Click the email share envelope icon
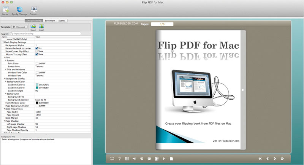The height and width of the screenshot is (165, 304). click(x=149, y=159)
